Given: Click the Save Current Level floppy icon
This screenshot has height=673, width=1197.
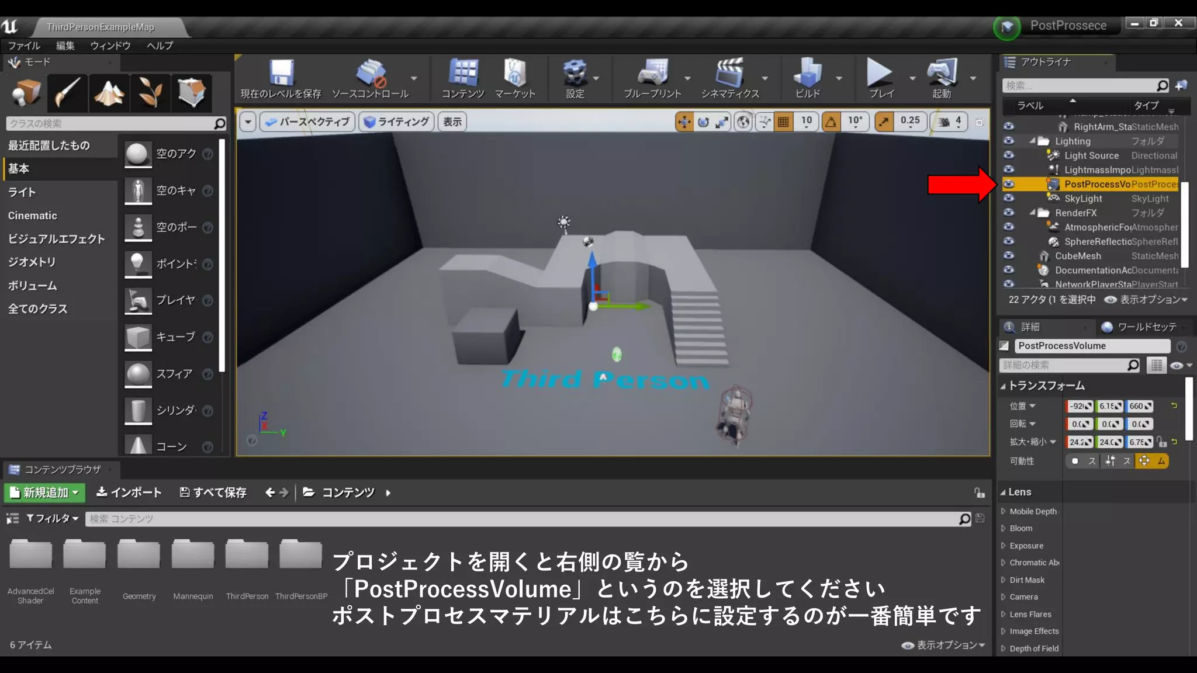Looking at the screenshot, I should tap(281, 74).
